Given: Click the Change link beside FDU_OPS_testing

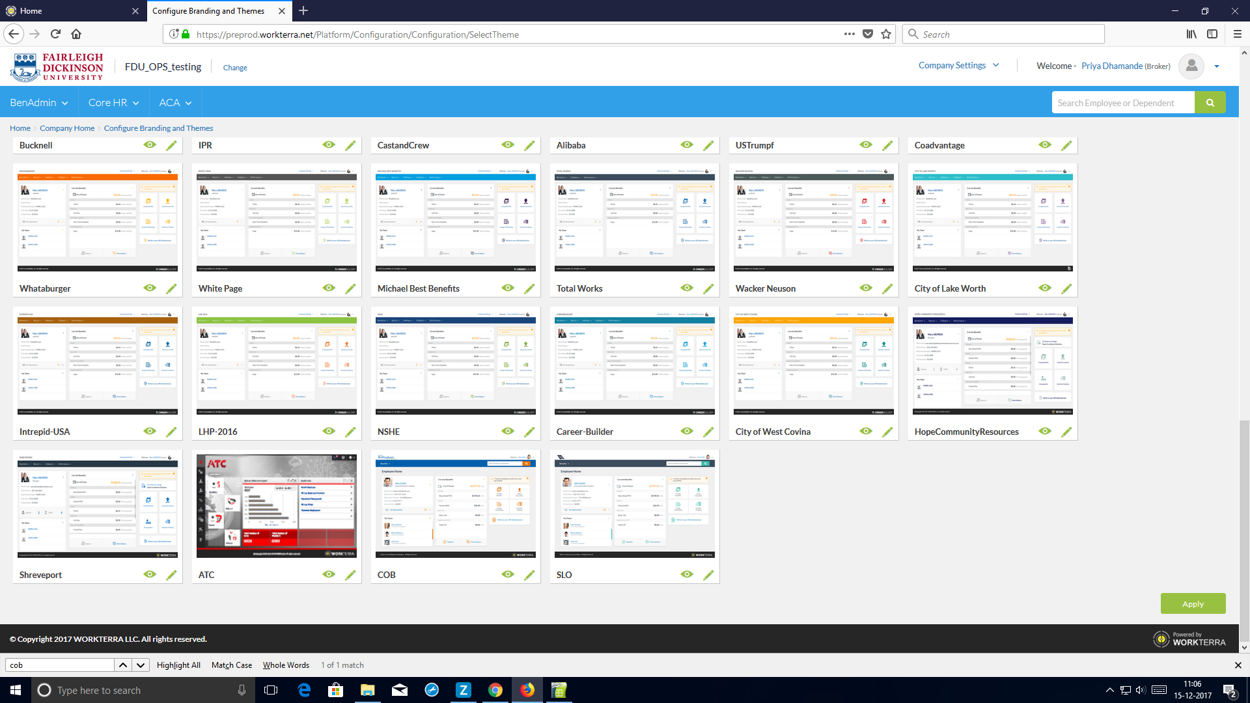Looking at the screenshot, I should [x=235, y=68].
